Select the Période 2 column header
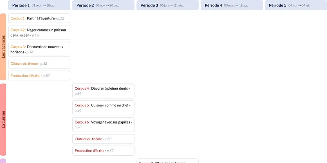The width and height of the screenshot is (327, 163). (x=103, y=5)
